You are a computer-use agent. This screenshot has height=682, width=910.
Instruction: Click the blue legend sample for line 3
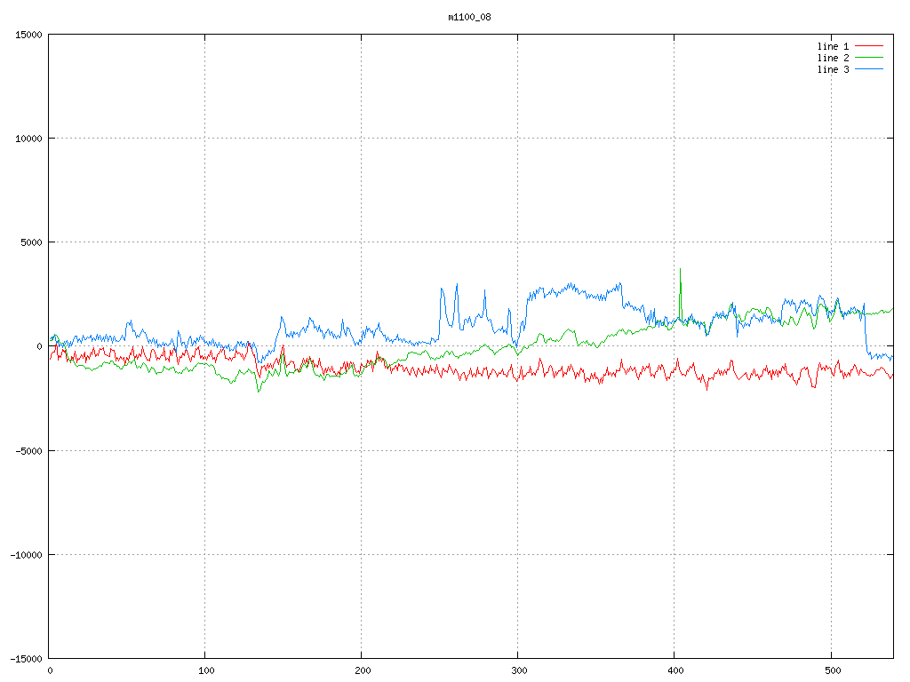[869, 69]
